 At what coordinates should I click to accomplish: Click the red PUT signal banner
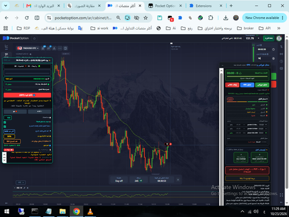coord(247,170)
